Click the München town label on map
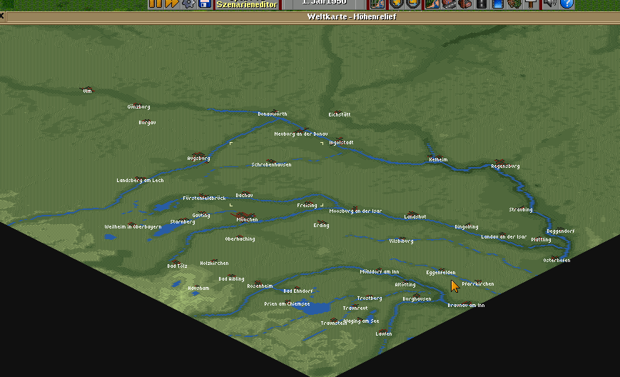This screenshot has width=620, height=377. [243, 220]
